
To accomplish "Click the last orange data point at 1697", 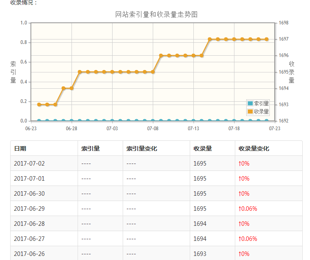I will coord(267,39).
